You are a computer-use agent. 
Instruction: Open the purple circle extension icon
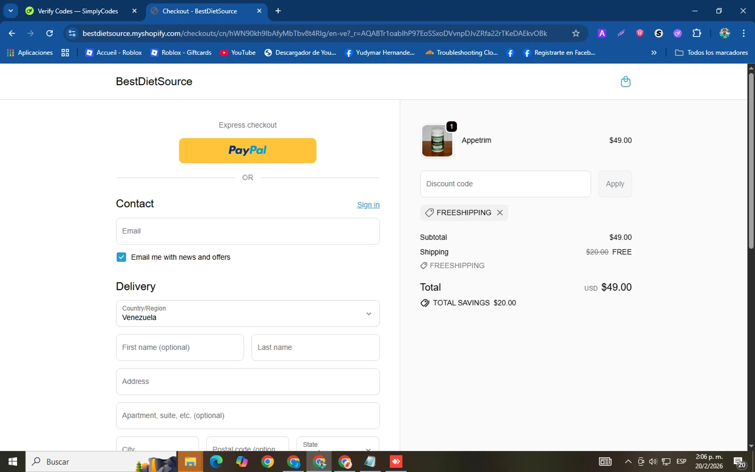pyautogui.click(x=677, y=33)
